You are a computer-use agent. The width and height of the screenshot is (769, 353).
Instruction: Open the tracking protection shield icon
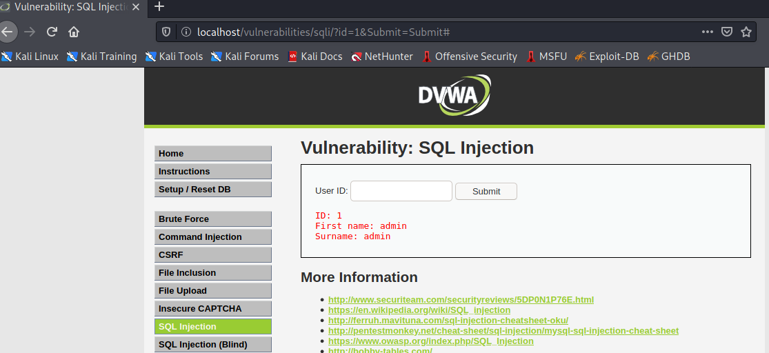pyautogui.click(x=166, y=32)
